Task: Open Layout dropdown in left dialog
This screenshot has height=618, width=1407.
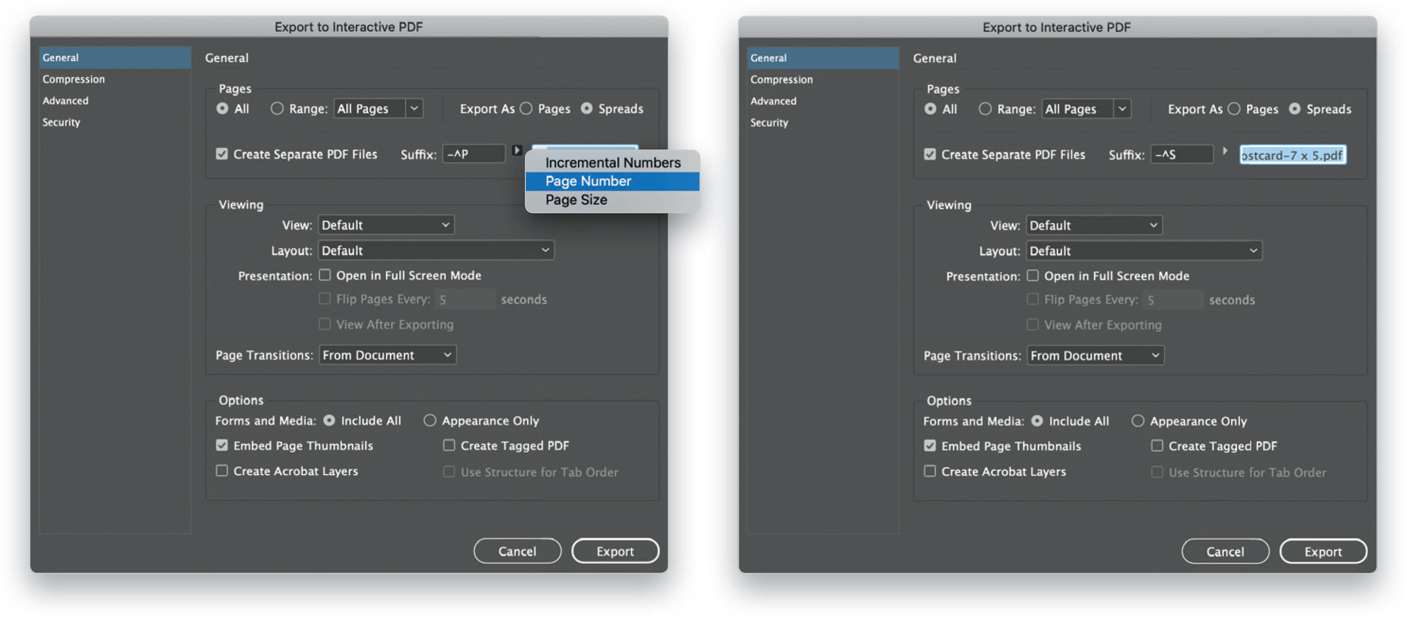Action: [x=436, y=250]
